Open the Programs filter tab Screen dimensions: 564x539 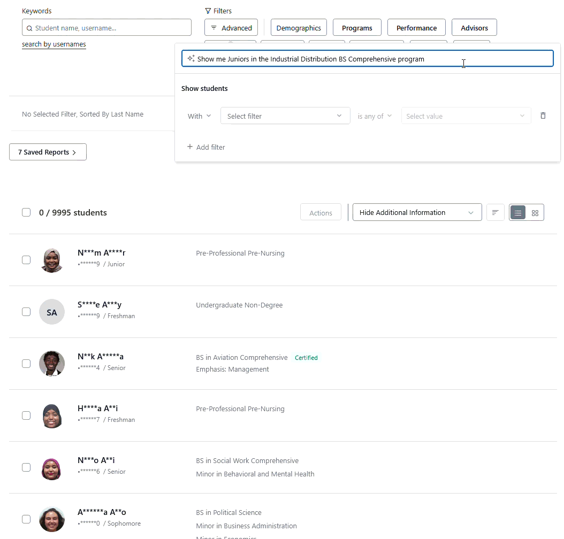pyautogui.click(x=357, y=28)
